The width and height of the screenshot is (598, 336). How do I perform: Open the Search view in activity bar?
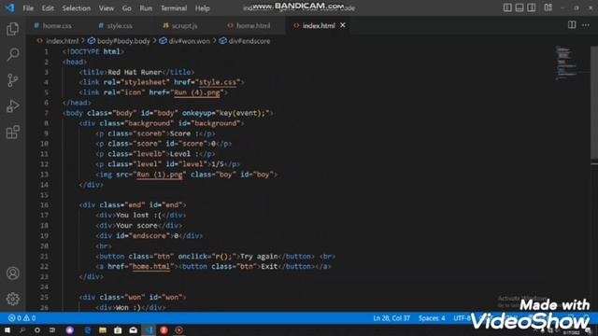12,54
